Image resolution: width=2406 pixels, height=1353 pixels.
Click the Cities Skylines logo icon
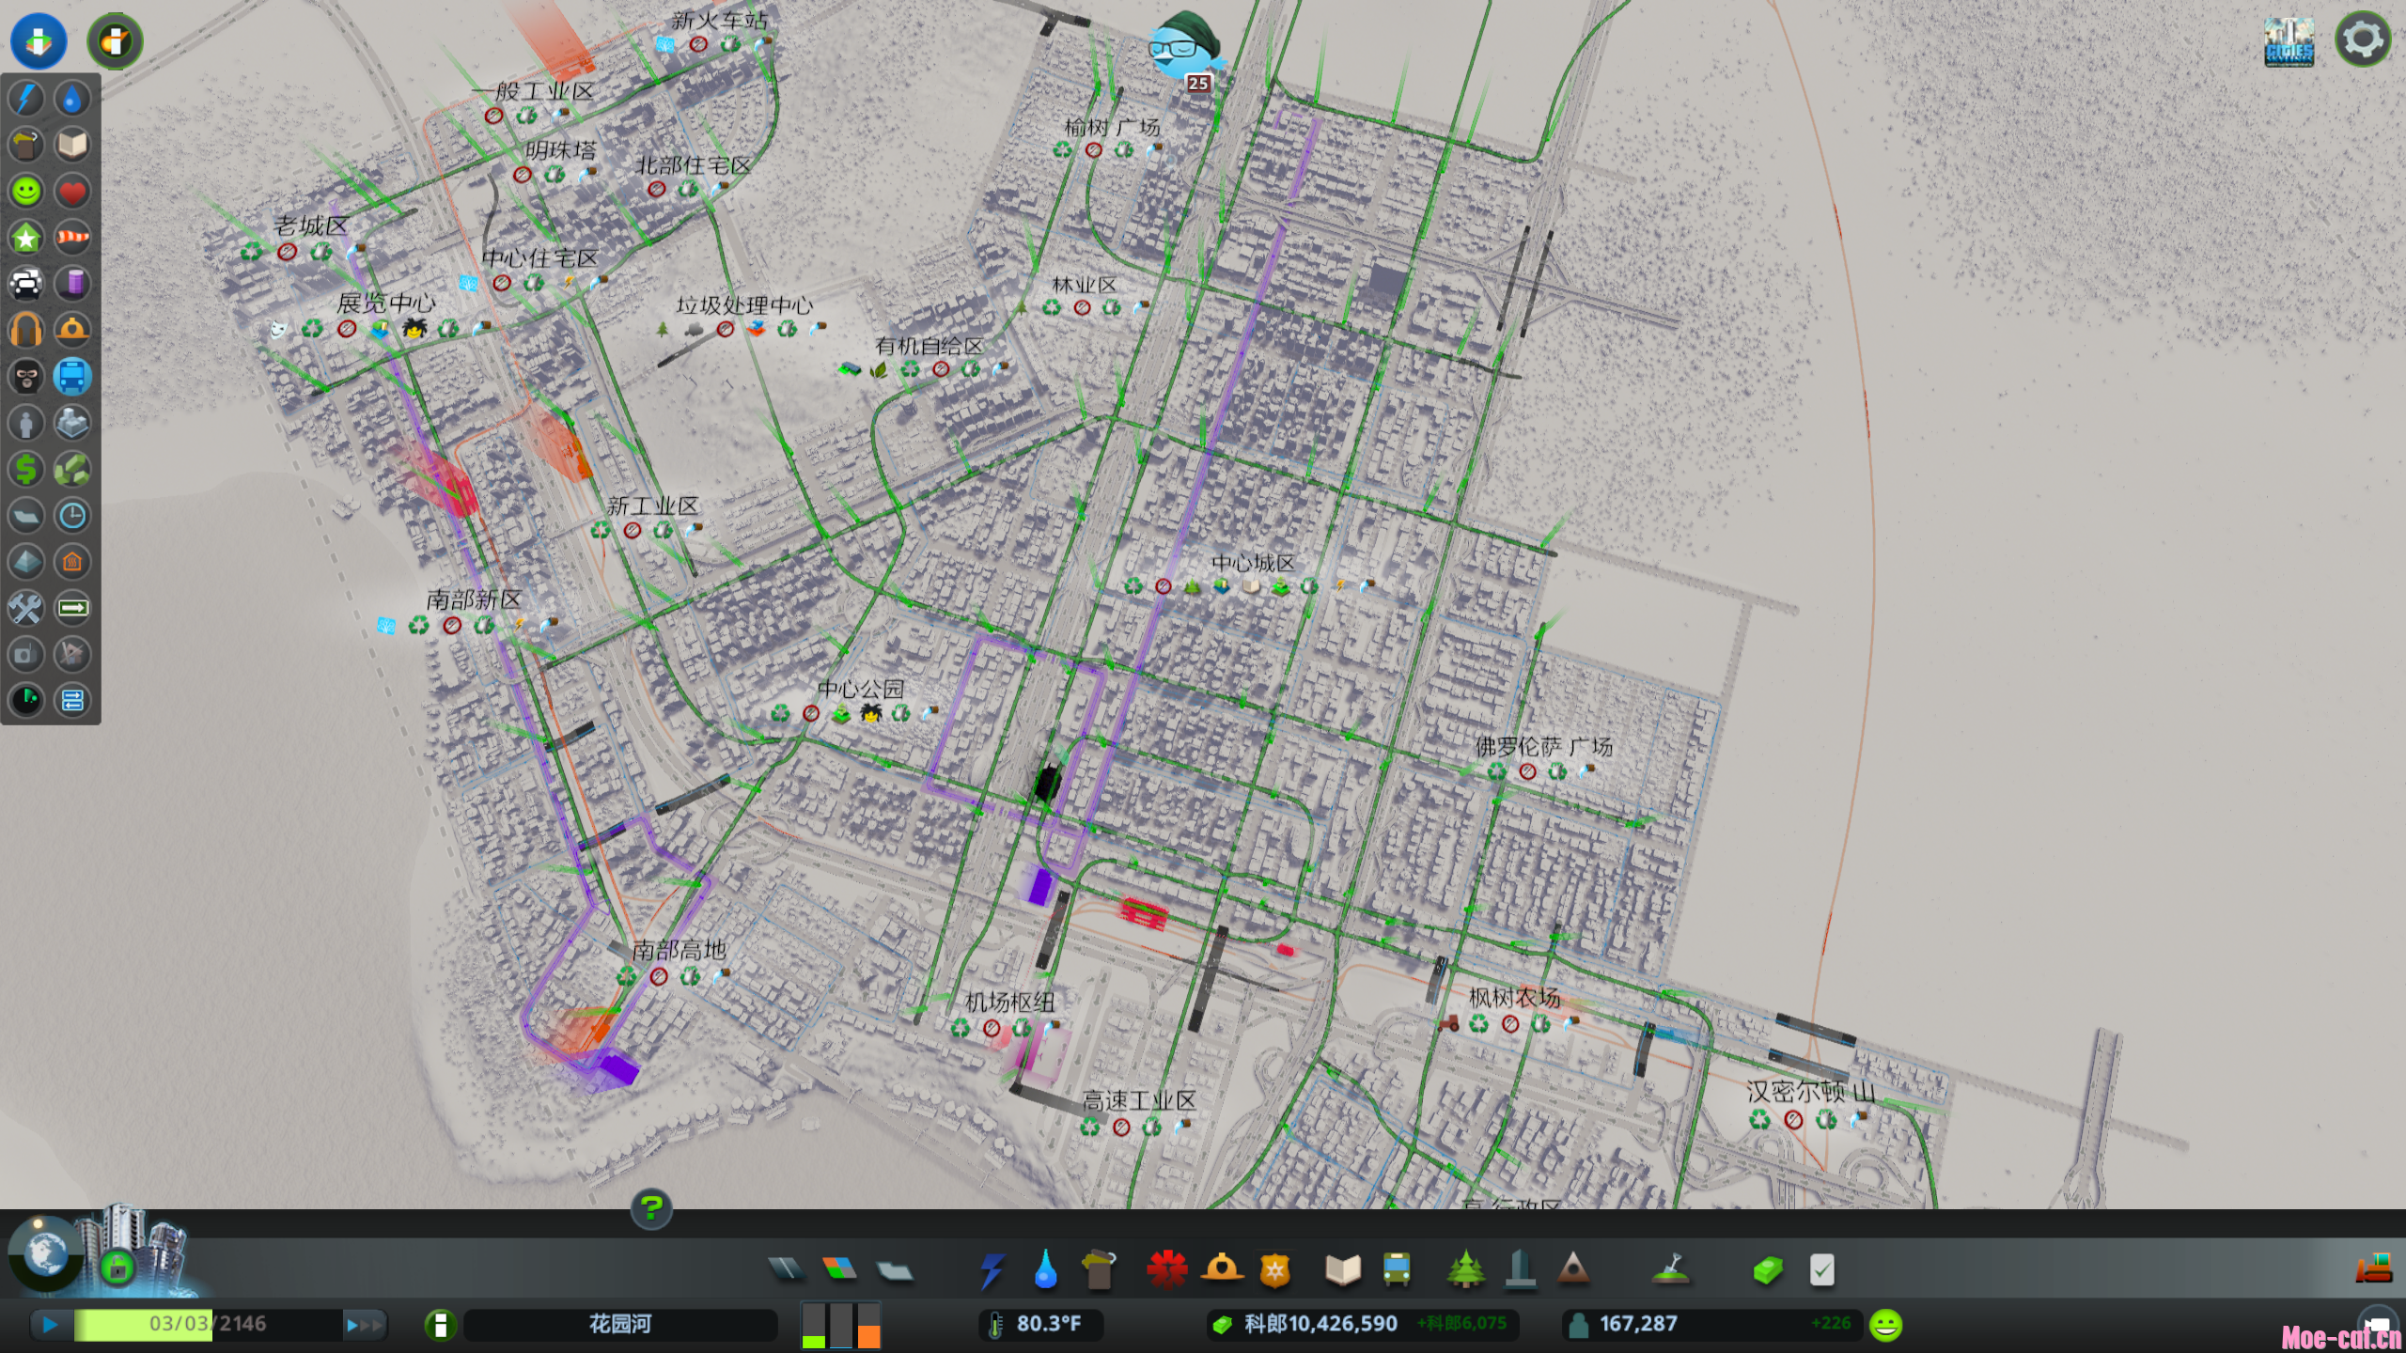[2289, 41]
